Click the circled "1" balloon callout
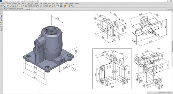Viewport: 173px width, 94px height. click(x=74, y=69)
